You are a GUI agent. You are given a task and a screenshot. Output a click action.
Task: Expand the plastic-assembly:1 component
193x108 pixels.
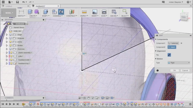pos(7,53)
